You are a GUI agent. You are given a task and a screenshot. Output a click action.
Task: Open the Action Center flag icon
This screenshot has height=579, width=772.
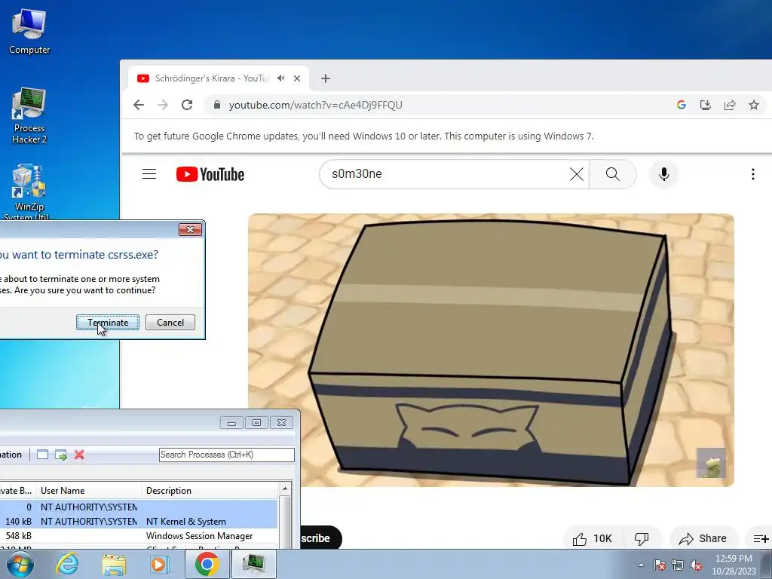pos(660,565)
